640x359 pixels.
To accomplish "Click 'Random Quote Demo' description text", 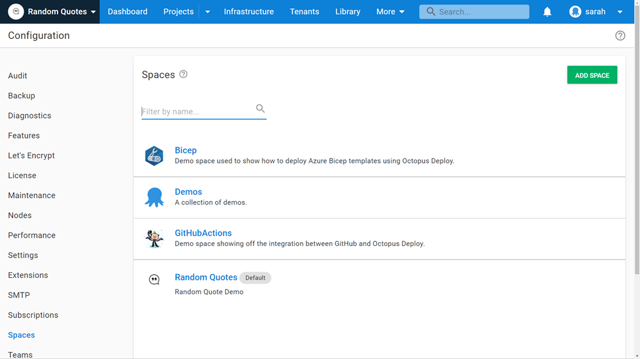I will coord(209,292).
